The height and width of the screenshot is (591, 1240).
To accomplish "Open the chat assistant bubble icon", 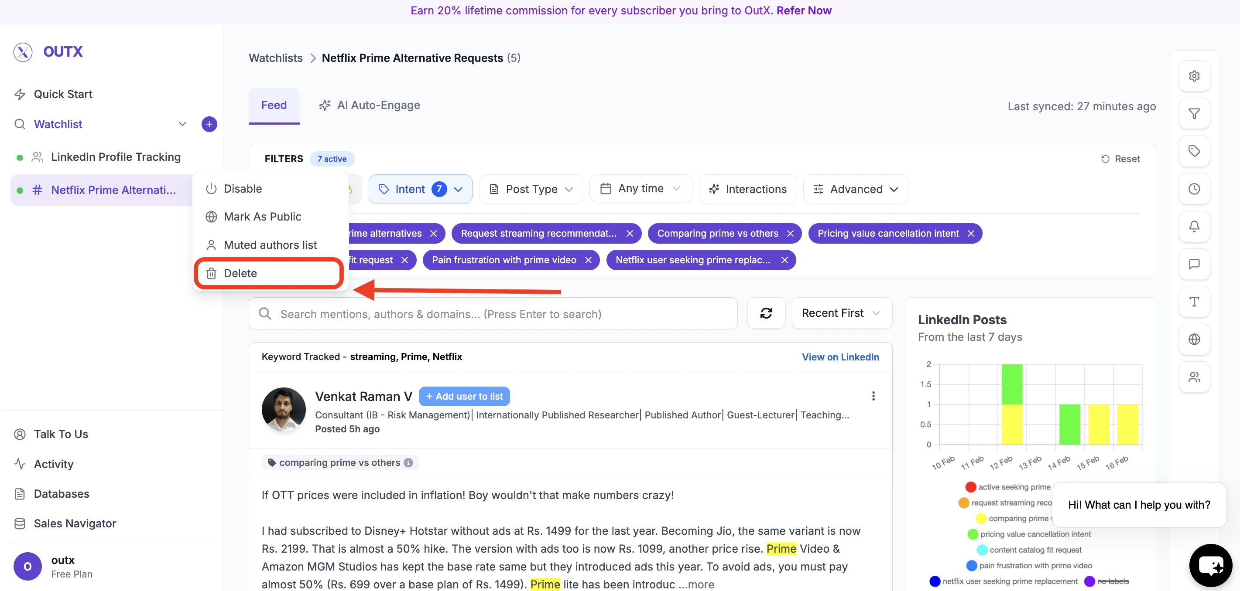I will coord(1210,565).
